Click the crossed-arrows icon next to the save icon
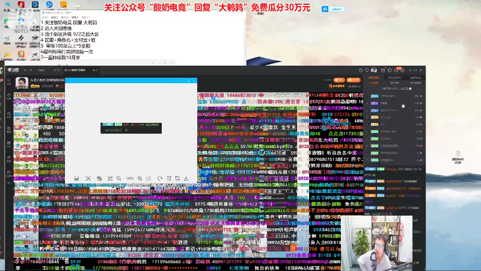This screenshot has height=271, width=481. click(88, 178)
